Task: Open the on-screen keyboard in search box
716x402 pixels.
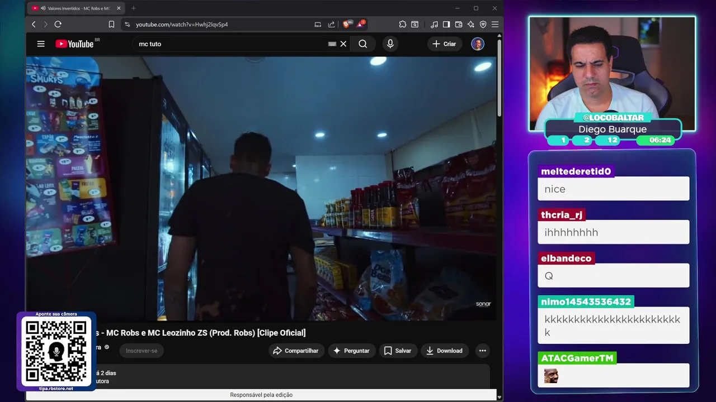Action: [332, 44]
